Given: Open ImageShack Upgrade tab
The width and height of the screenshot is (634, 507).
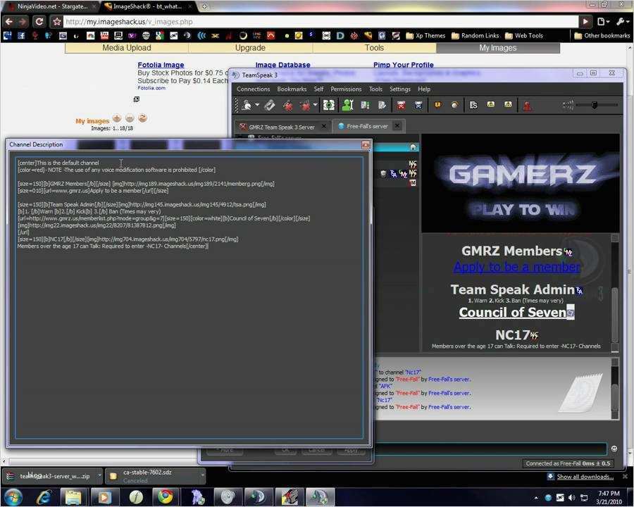Looking at the screenshot, I should pos(250,48).
